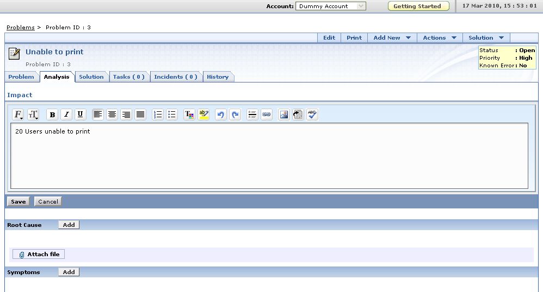Align text right in editor
The image size is (543, 292).
(126, 115)
